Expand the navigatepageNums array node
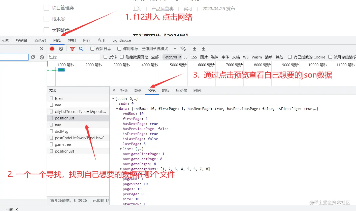 pos(121,169)
